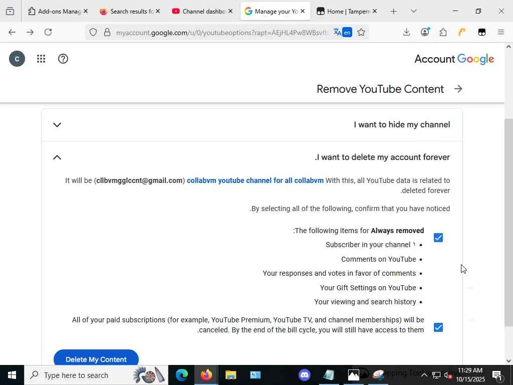Close the Search results tab
This screenshot has height=385, width=513.
[x=158, y=11]
